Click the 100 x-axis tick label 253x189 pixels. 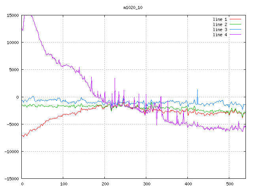point(63,184)
